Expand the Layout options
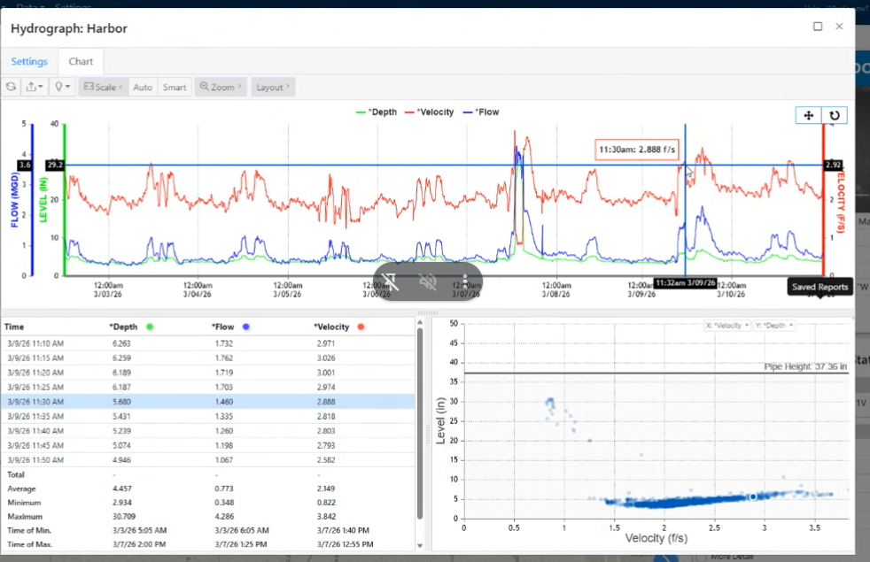 click(273, 87)
